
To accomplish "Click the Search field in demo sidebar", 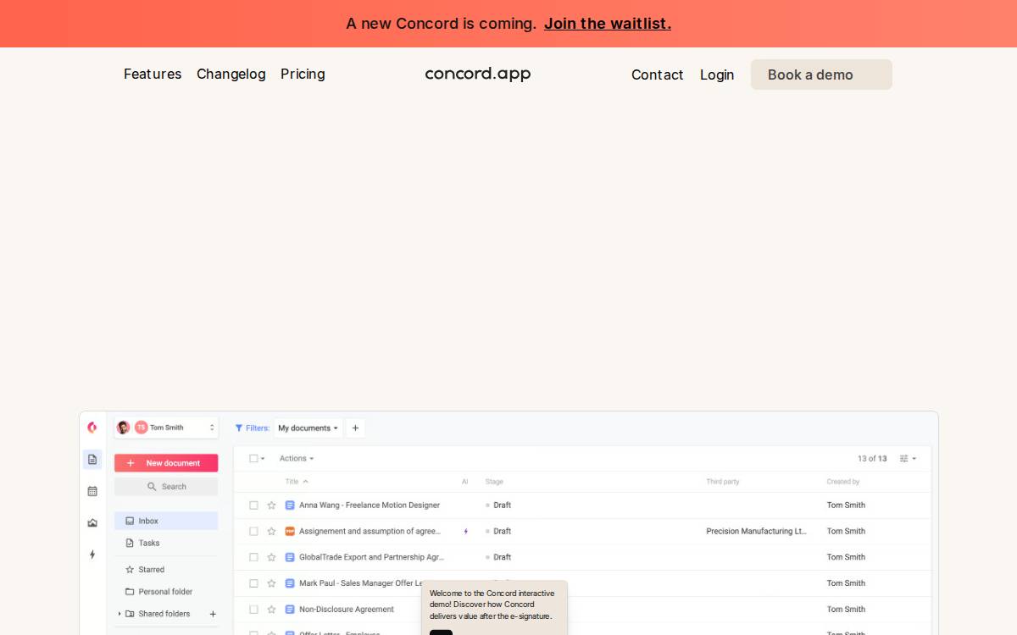I will [166, 487].
